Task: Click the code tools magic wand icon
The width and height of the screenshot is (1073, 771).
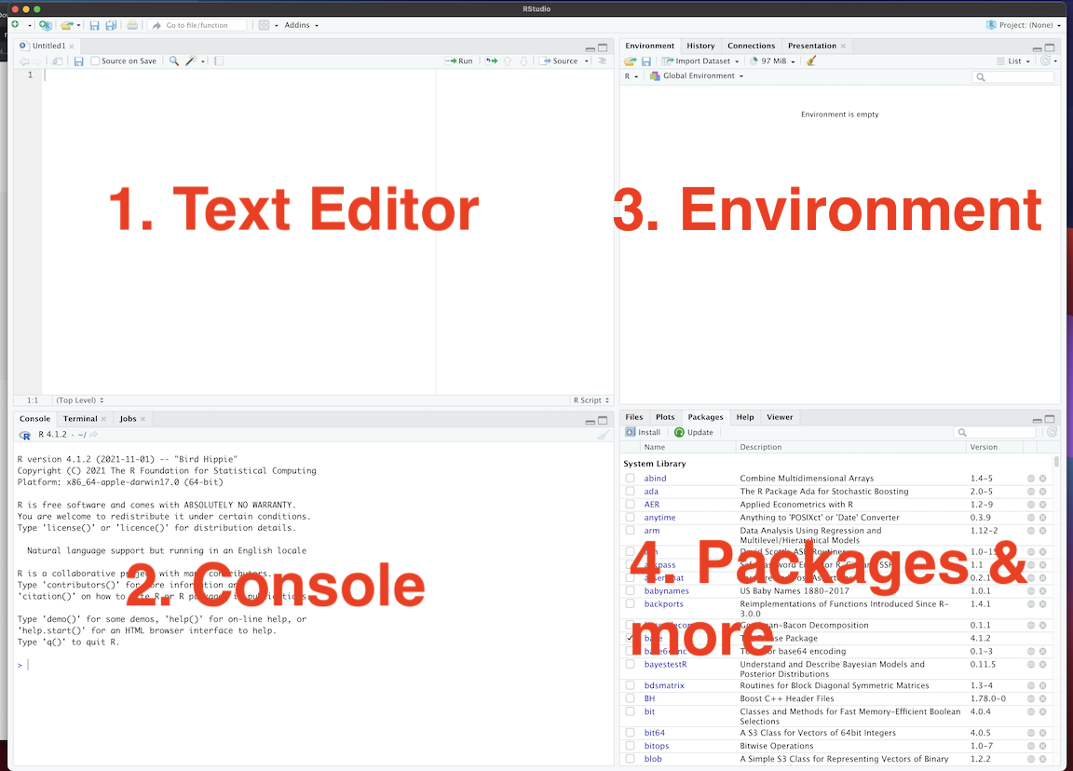Action: click(192, 61)
